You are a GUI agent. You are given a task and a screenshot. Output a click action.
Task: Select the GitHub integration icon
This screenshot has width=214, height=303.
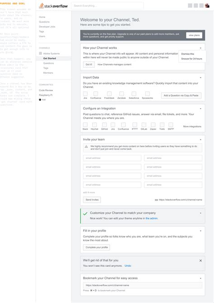coord(104,125)
